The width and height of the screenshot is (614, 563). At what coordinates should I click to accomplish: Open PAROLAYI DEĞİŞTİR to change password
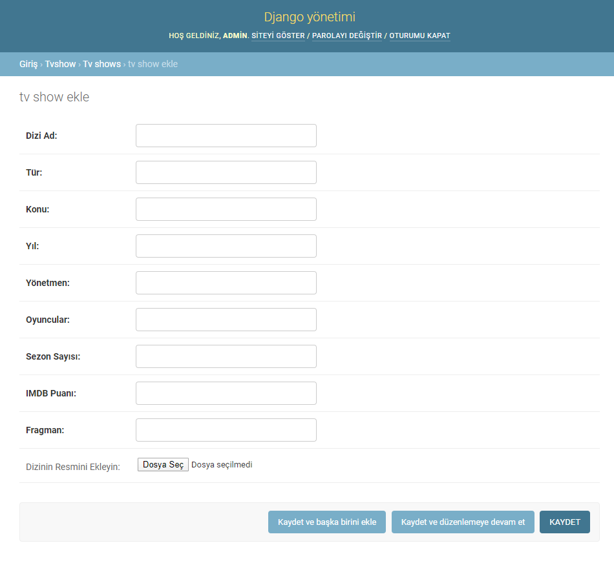tap(347, 36)
